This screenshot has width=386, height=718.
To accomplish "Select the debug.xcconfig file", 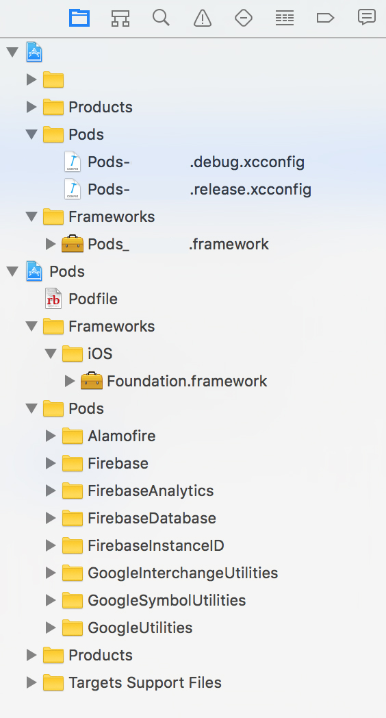I will 184,162.
